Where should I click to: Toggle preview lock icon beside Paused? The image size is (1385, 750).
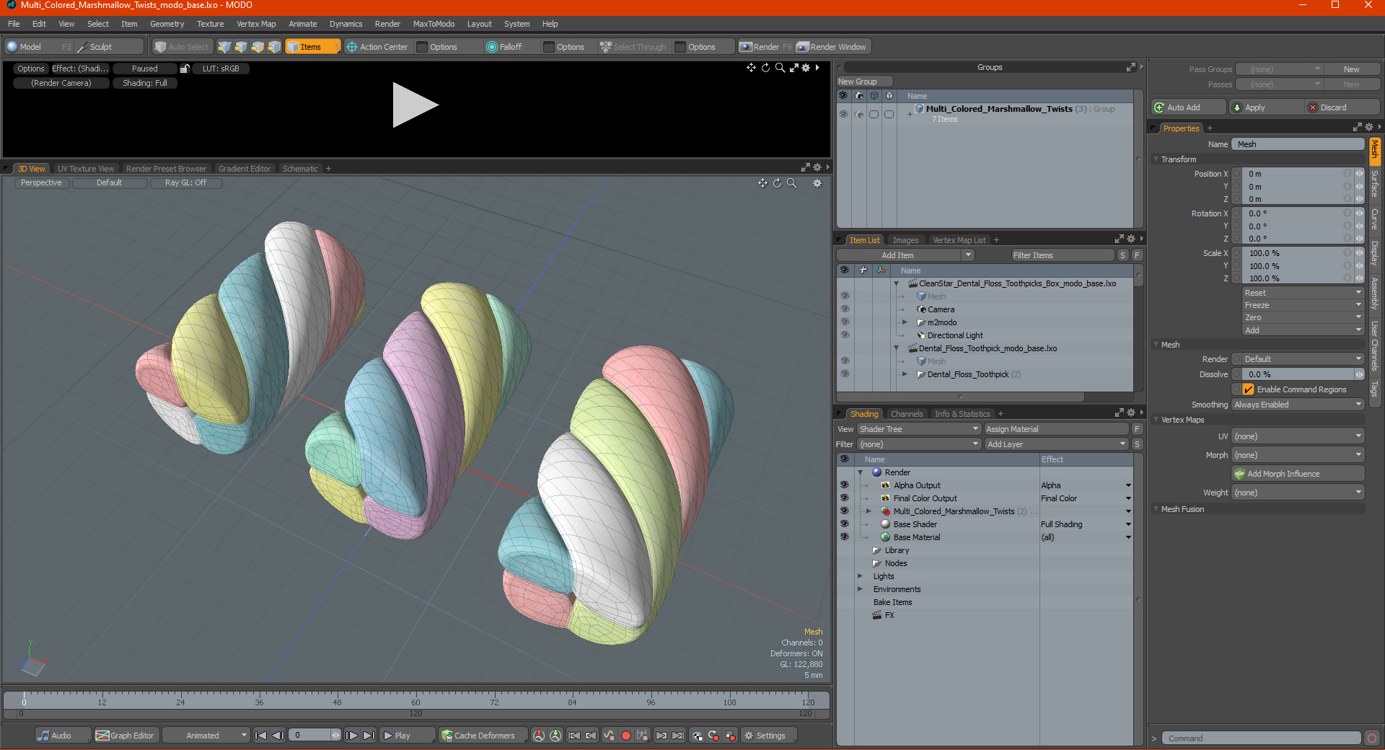[x=185, y=69]
